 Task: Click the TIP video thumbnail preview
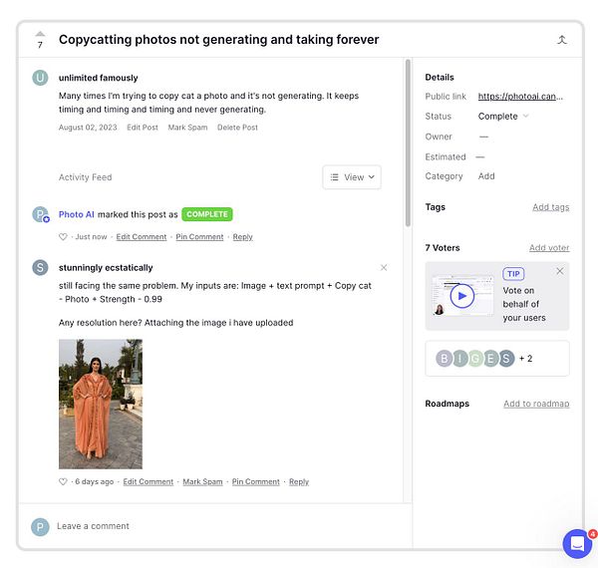click(x=462, y=295)
